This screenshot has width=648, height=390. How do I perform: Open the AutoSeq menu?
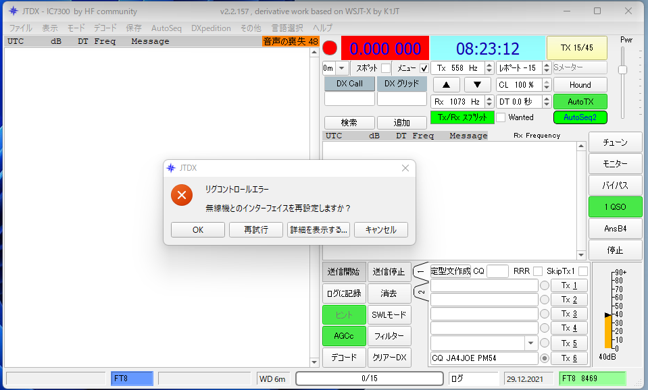coord(166,28)
